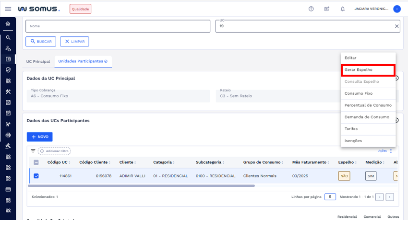This screenshot has height=226, width=408.
Task: Click the Home icon in sidebar
Action: 8,23
